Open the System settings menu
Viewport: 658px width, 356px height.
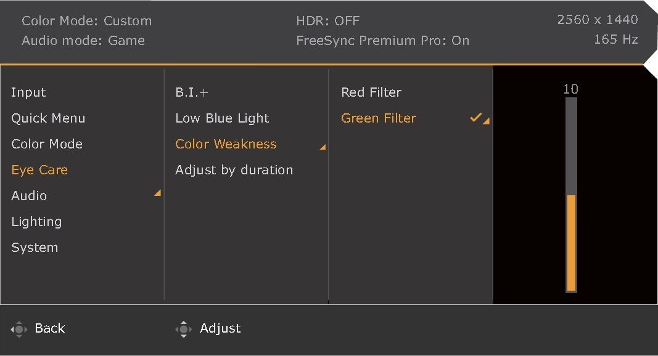35,248
